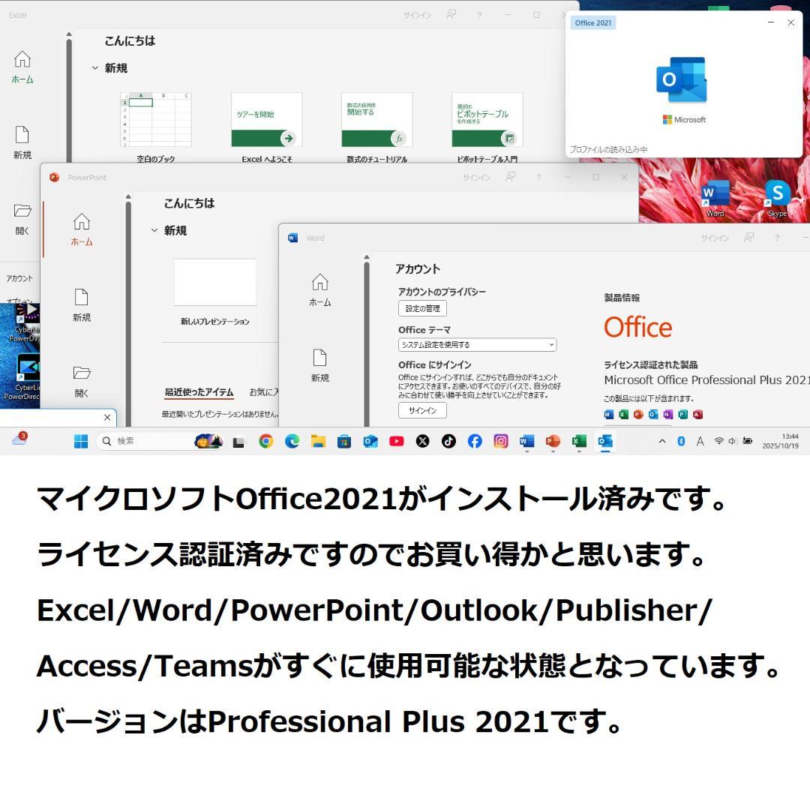Image resolution: width=810 pixels, height=798 pixels.
Task: Select the CyberLink PowerDirector desktop shortcut
Action: [x=21, y=377]
